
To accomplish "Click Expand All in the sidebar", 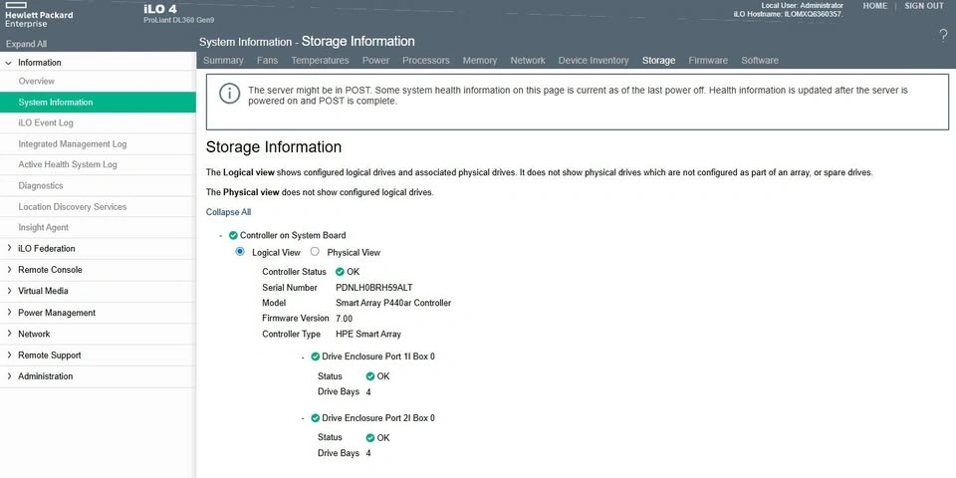I will (26, 44).
